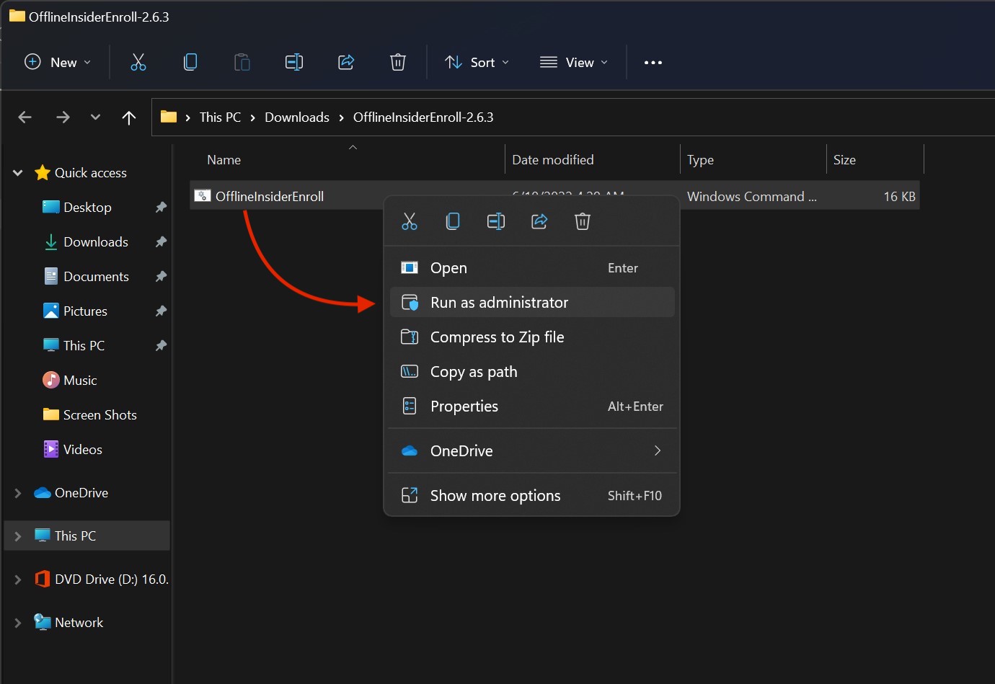Viewport: 995px width, 684px height.
Task: Open the See more ellipsis in the toolbar
Action: [x=653, y=63]
